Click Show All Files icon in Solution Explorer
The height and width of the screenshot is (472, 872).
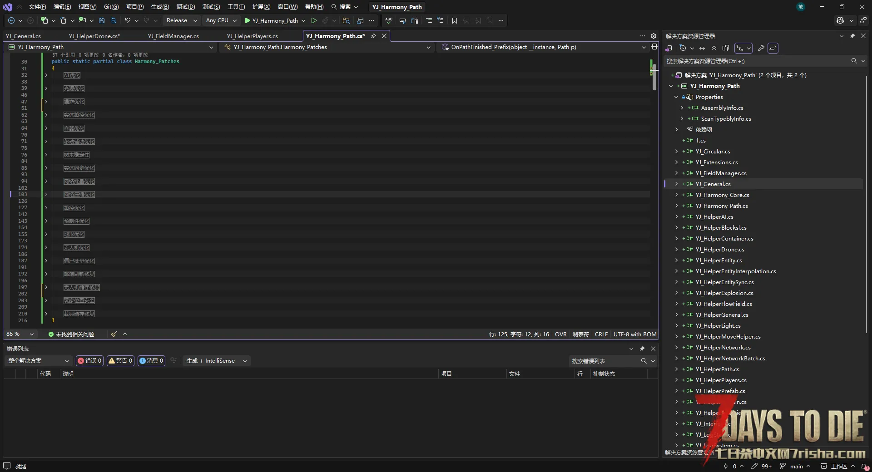(x=726, y=48)
